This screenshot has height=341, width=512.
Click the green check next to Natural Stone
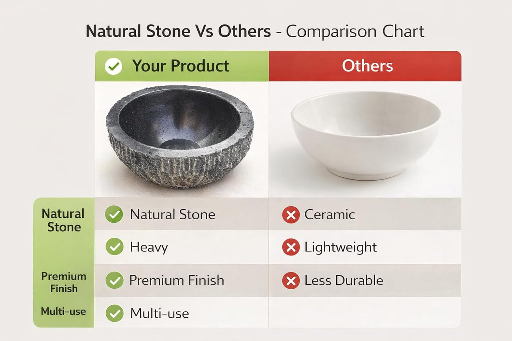pos(114,214)
